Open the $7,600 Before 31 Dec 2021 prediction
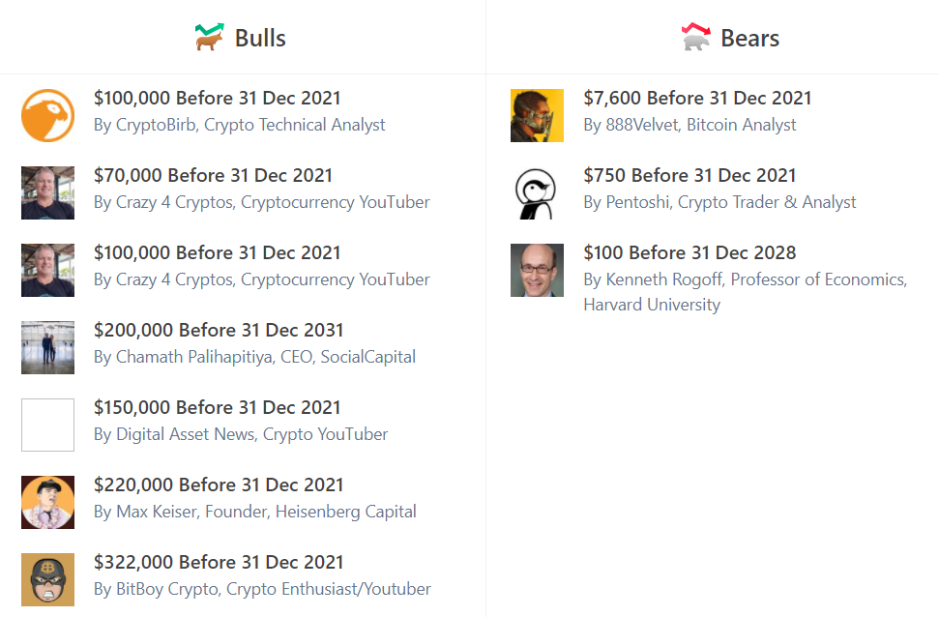The height and width of the screenshot is (617, 939). coord(697,98)
